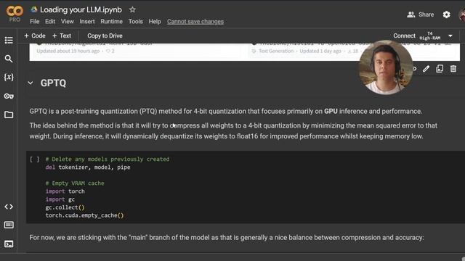
Task: Open the secrets key icon
Action: tap(9, 96)
